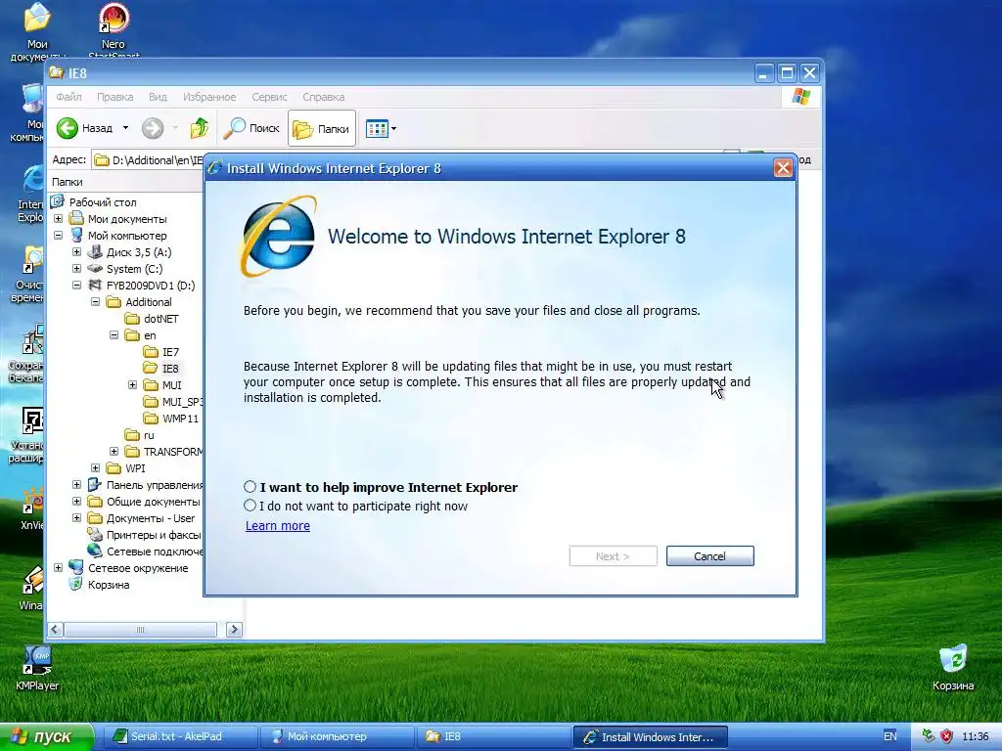Select Сетевые подключения icon
The height and width of the screenshot is (751, 1002).
coord(95,552)
